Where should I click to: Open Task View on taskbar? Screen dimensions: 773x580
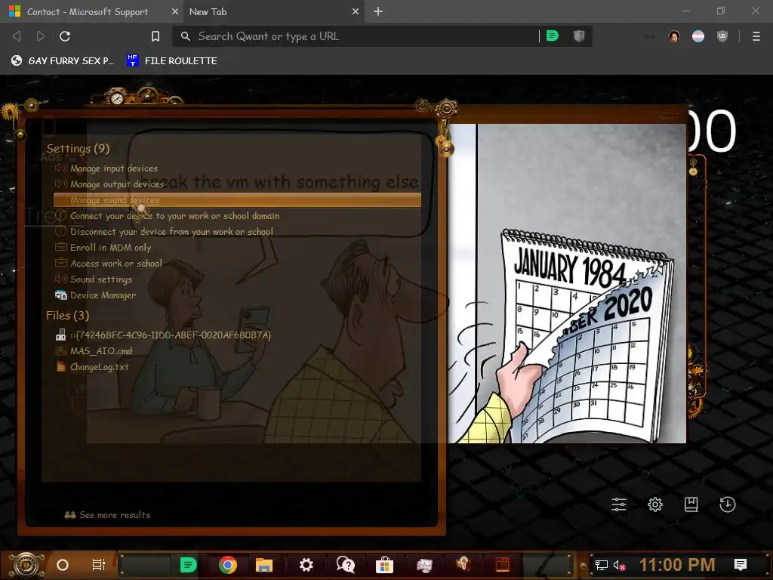99,565
